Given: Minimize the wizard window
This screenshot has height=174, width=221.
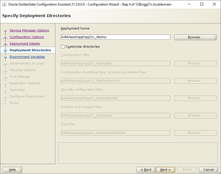Looking at the screenshot, I should coord(189,4).
